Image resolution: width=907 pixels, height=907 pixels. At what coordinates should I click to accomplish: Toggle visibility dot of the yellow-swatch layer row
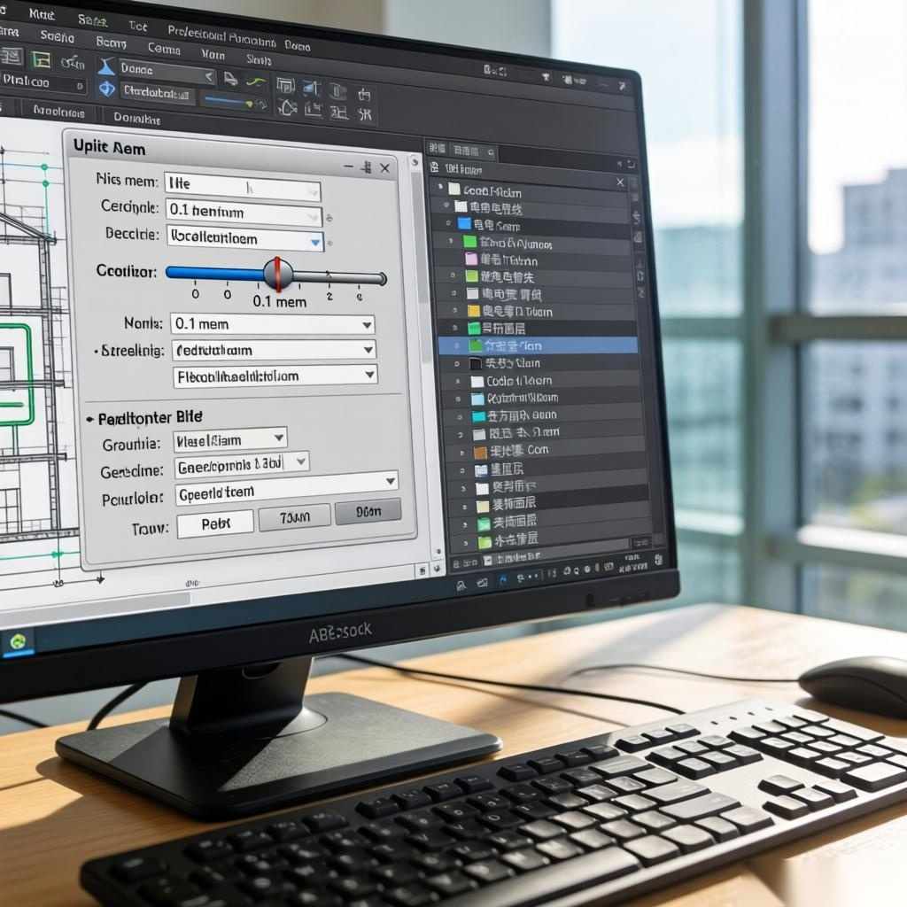coord(454,311)
